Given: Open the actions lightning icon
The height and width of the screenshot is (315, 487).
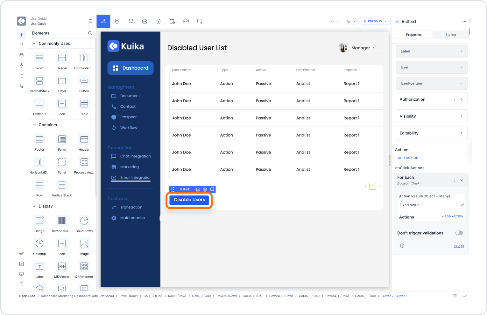Looking at the screenshot, I should click(21, 65).
